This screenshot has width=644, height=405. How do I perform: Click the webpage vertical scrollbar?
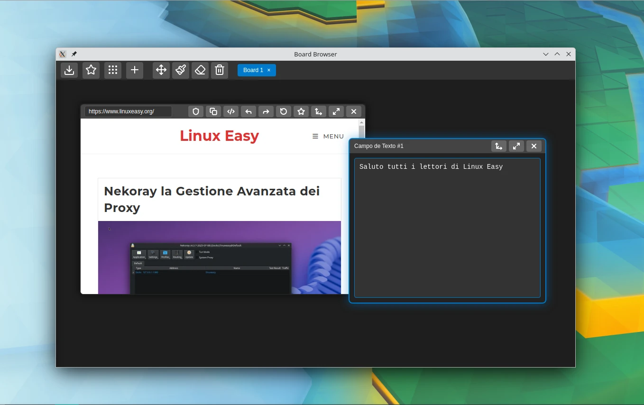point(362,131)
